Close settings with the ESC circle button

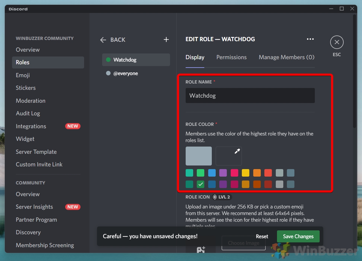(x=337, y=42)
